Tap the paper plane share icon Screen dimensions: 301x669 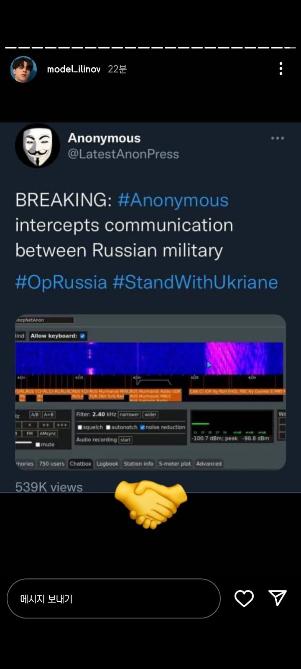coord(278,598)
